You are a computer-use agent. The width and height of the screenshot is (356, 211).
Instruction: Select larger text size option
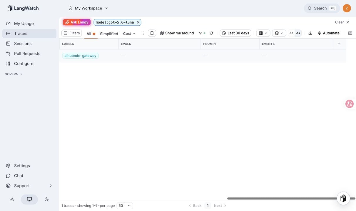[298, 33]
